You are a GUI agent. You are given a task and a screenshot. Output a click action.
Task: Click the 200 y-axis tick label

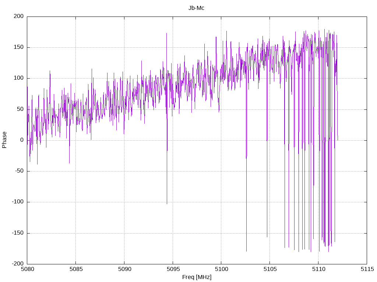tap(19, 16)
